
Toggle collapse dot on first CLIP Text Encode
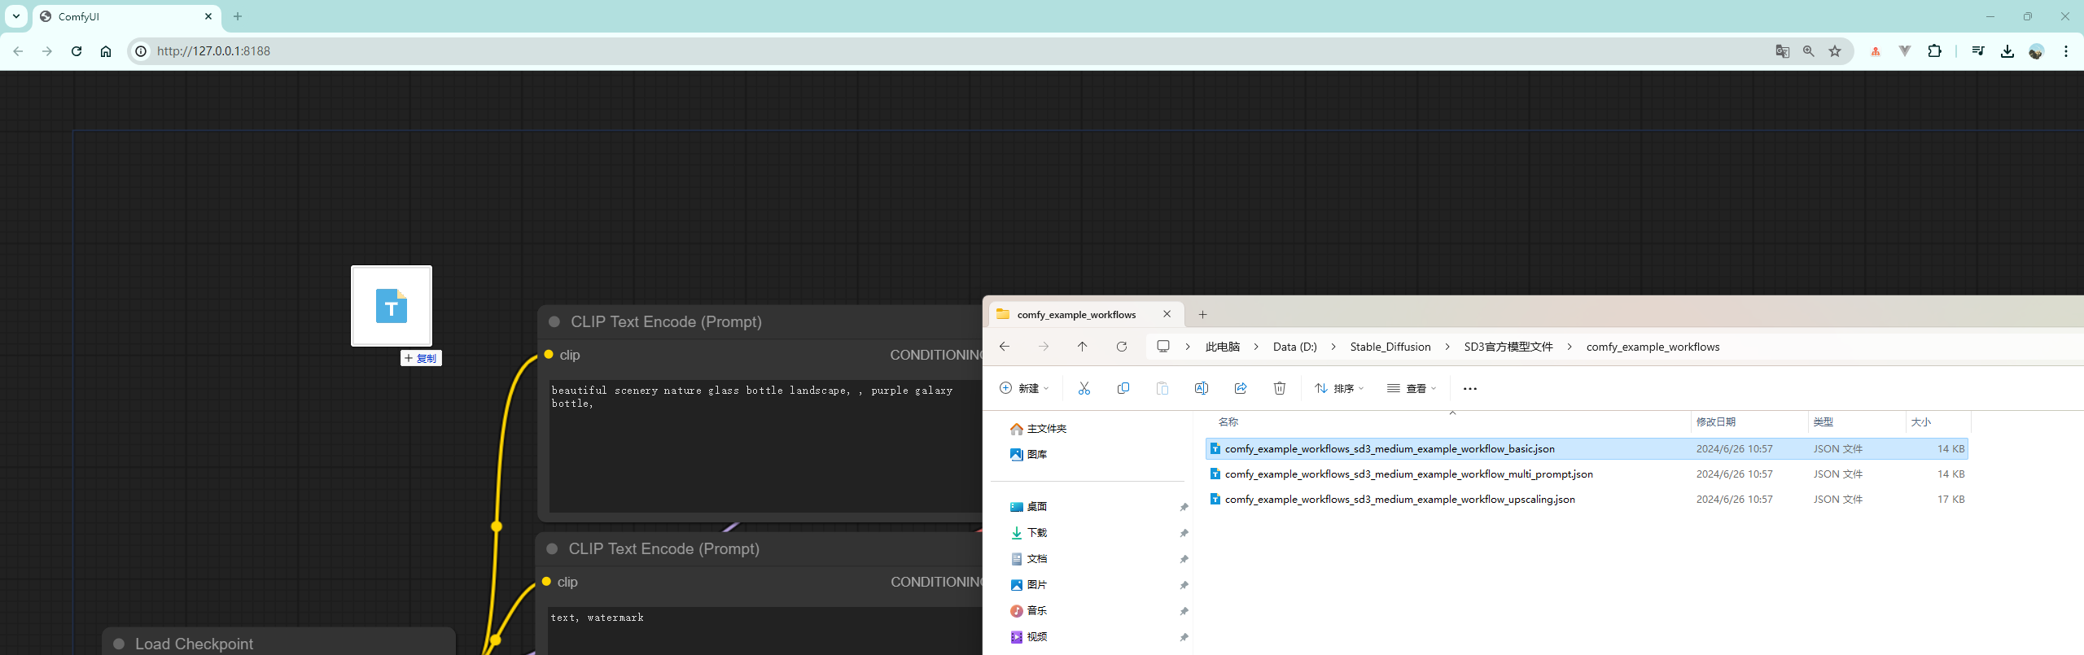tap(554, 322)
